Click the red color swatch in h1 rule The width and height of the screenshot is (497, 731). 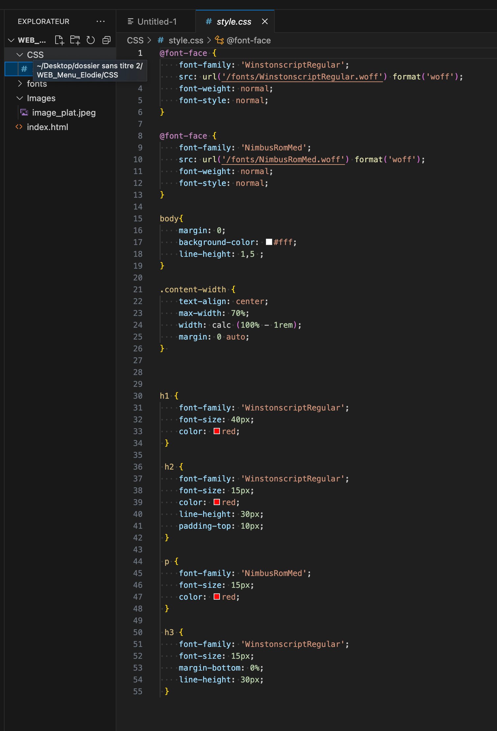point(217,431)
